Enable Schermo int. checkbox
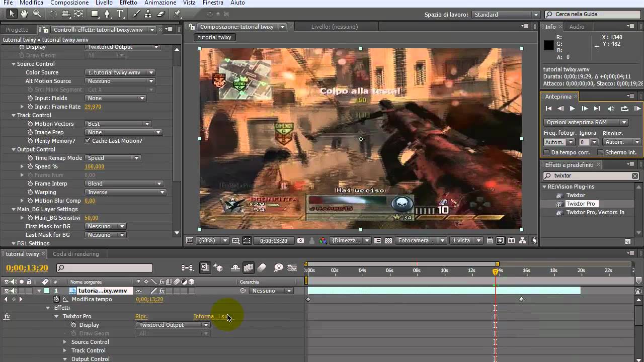 pos(600,152)
